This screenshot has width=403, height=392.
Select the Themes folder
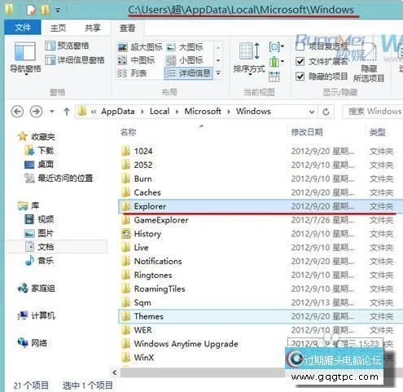coord(261,316)
